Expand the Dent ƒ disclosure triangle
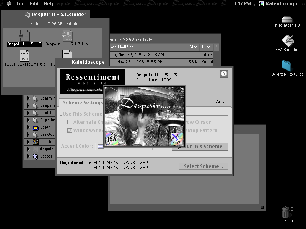Image resolution: width=306 pixels, height=229 pixels. [28, 113]
